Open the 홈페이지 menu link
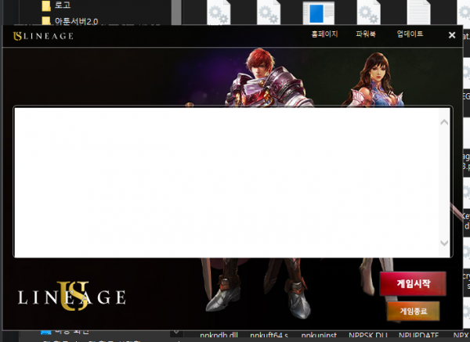This screenshot has width=470, height=342. (324, 34)
